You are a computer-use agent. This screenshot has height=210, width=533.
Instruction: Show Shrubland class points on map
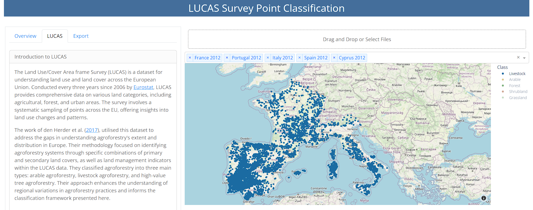518,92
